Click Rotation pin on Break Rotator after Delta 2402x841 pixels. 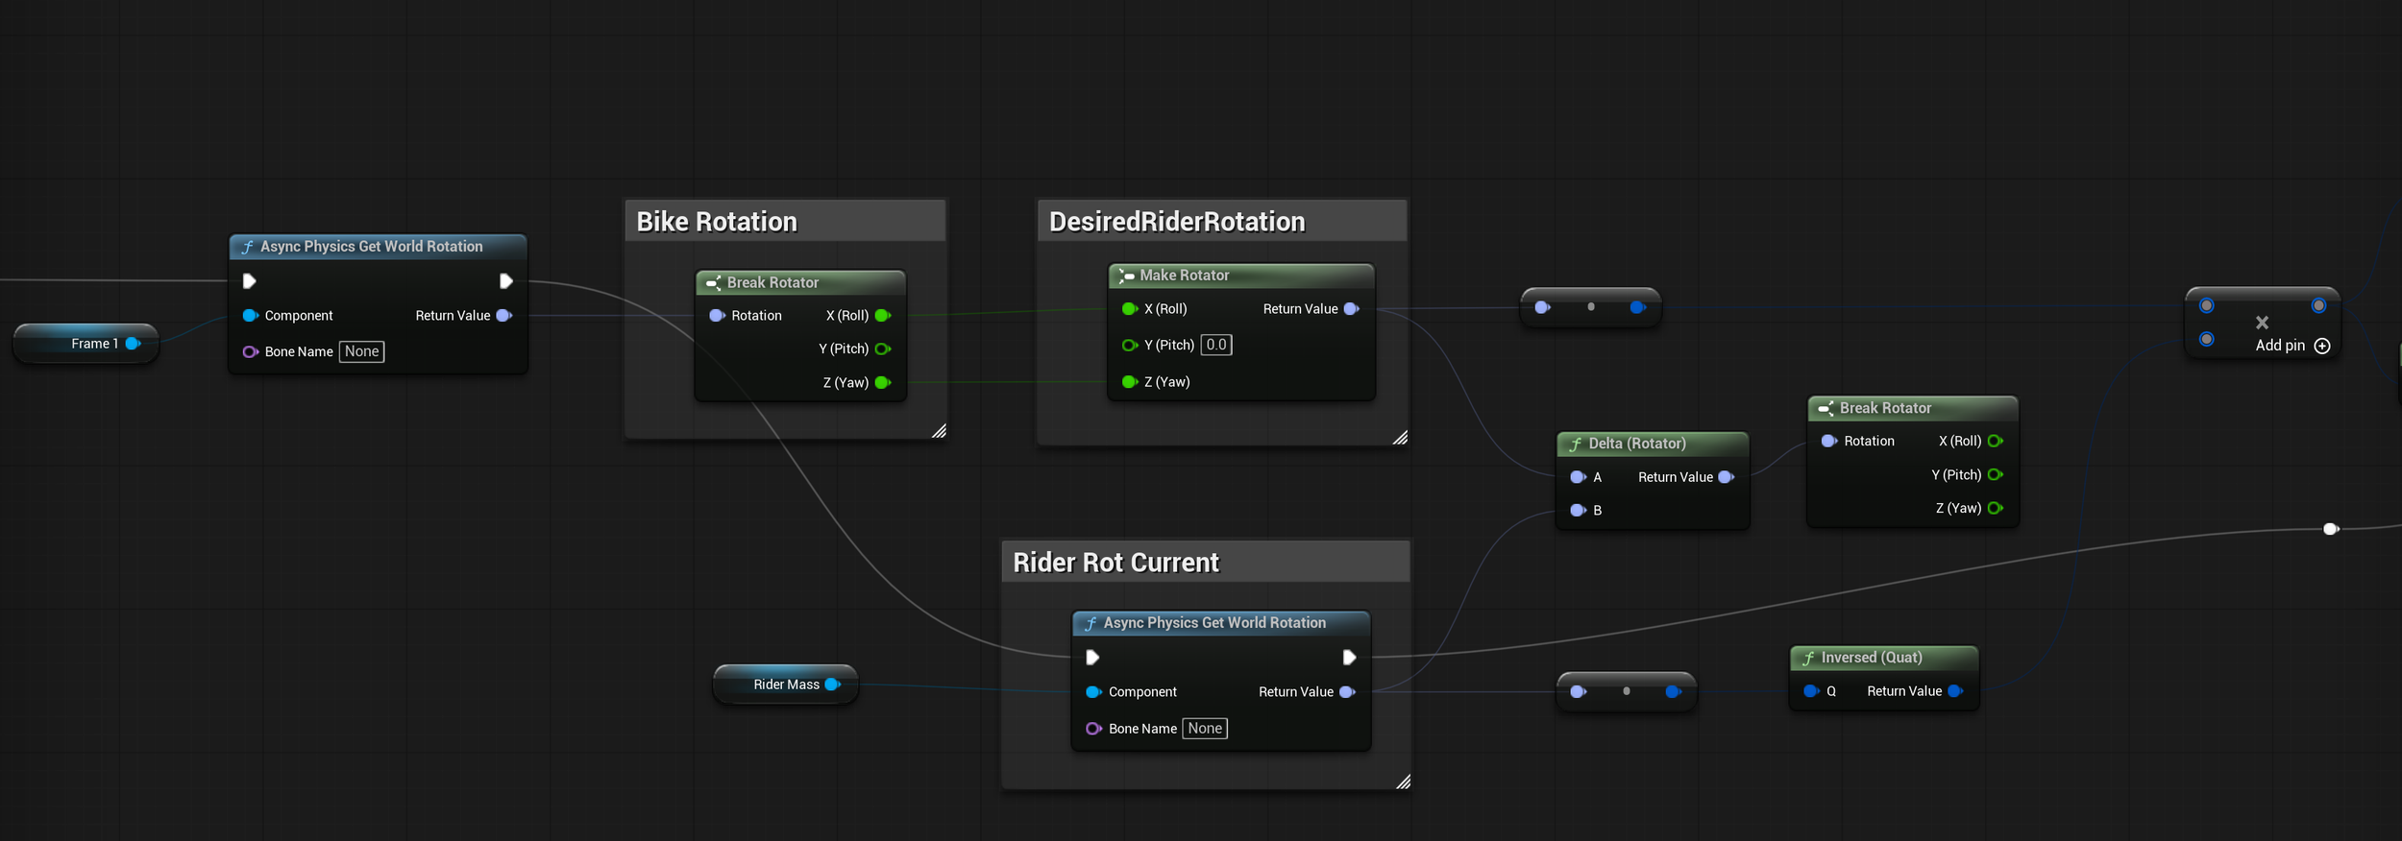coord(1829,442)
